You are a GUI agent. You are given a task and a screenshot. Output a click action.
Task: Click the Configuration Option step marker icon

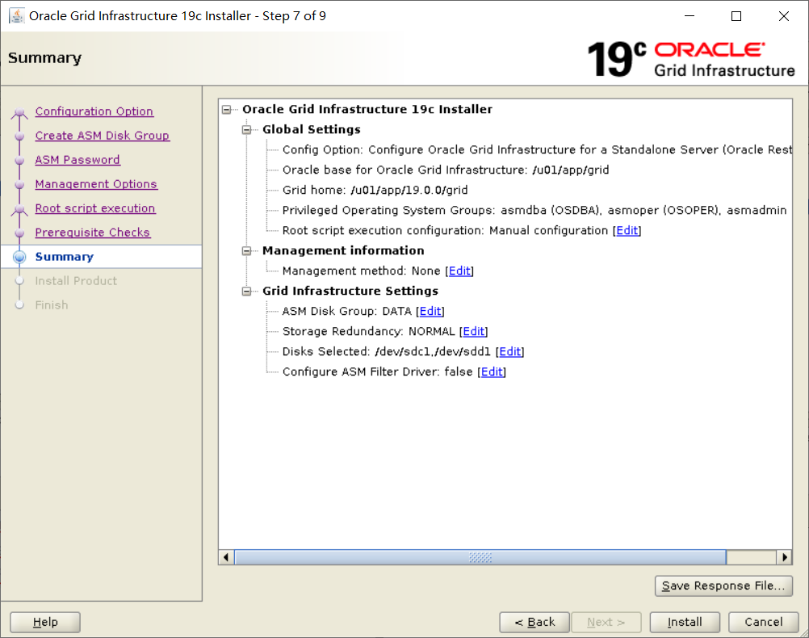[19, 112]
